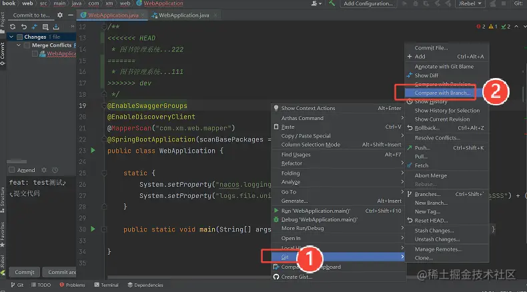Image resolution: width=527 pixels, height=292 pixels.
Task: Open the user account icon dropdown
Action: [x=316, y=3]
